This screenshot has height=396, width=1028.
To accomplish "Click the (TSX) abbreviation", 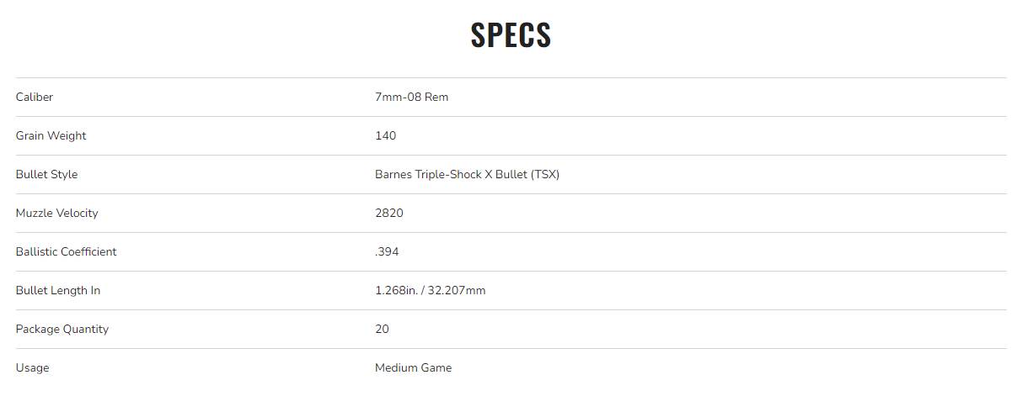I will click(x=545, y=175).
